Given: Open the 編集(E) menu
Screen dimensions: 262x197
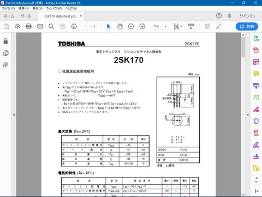Looking at the screenshot, I should point(23,8).
